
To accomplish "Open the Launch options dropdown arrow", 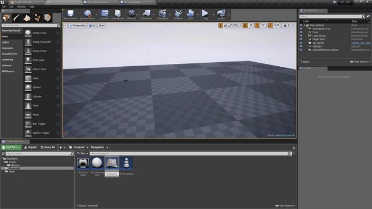I will pos(228,15).
